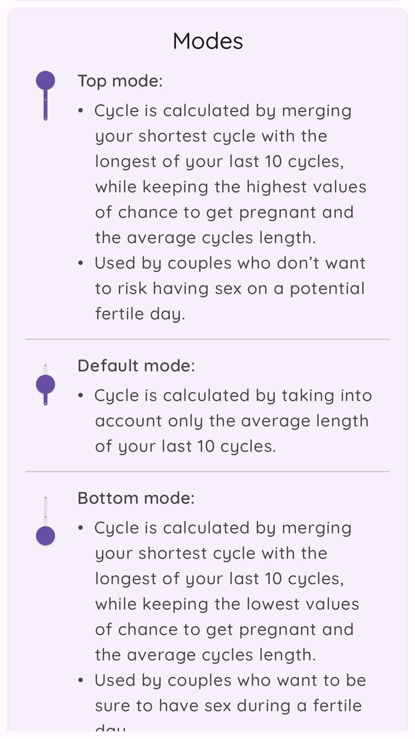Click the Bottom mode label

(x=136, y=498)
